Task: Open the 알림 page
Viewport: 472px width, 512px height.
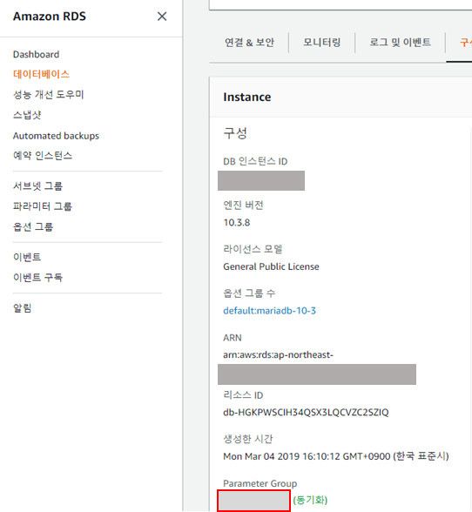Action: tap(23, 307)
